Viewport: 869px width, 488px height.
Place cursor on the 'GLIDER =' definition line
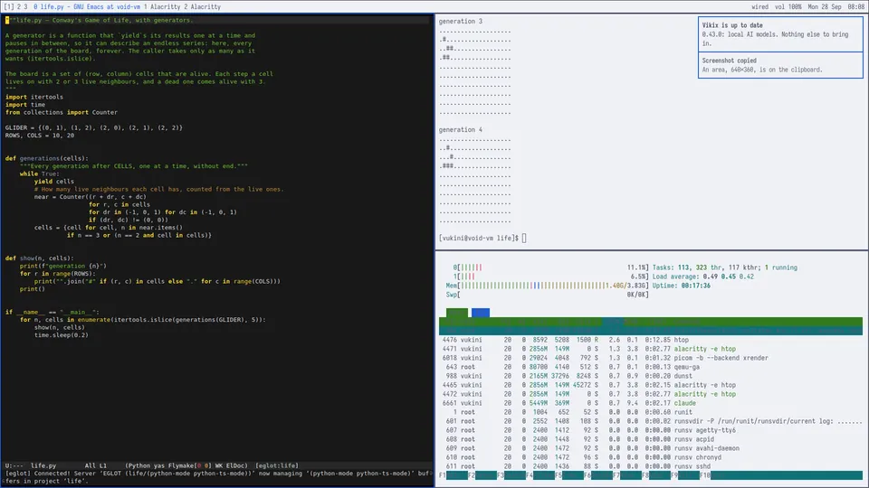click(93, 127)
